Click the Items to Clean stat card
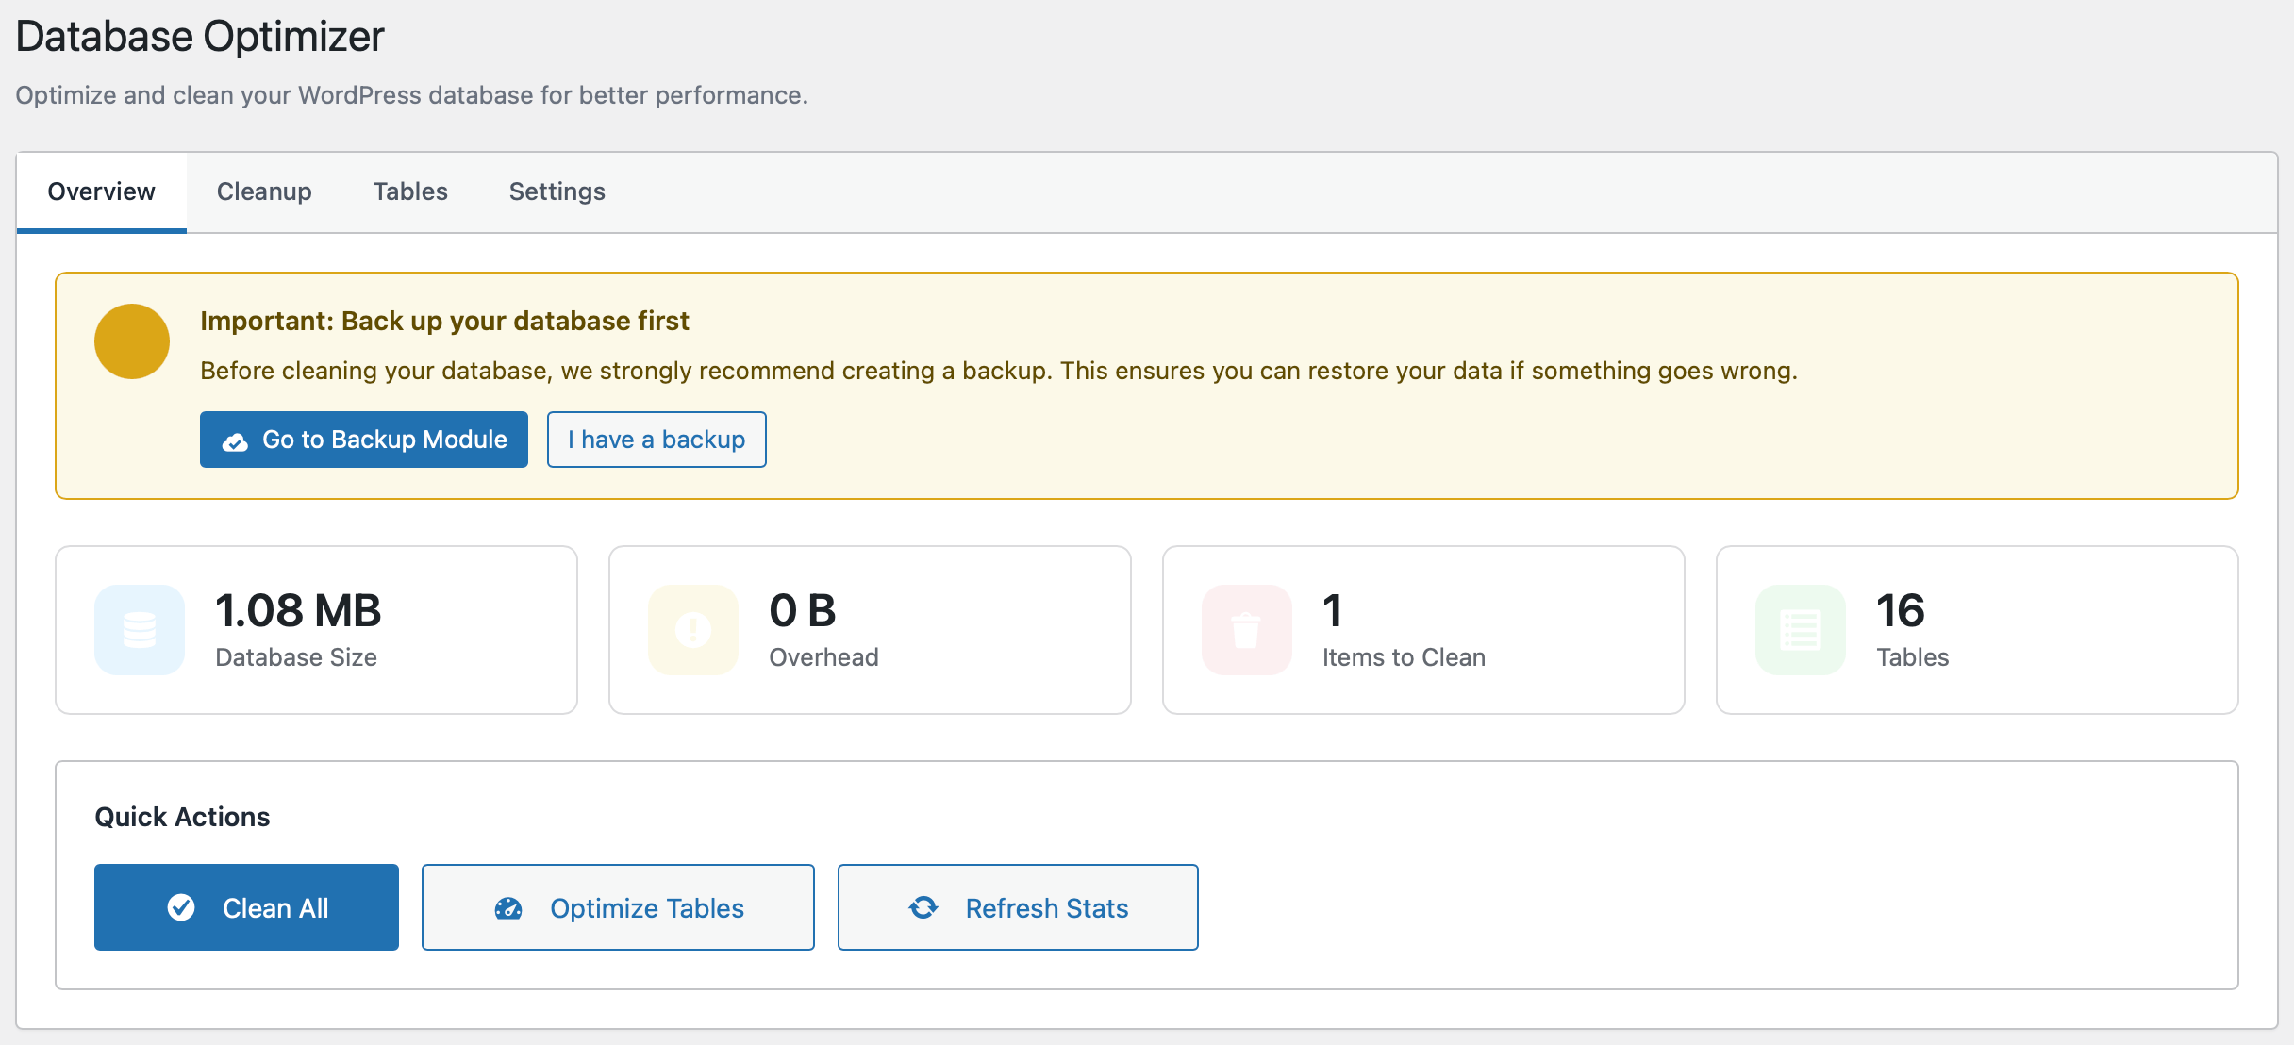Image resolution: width=2294 pixels, height=1045 pixels. pos(1423,629)
